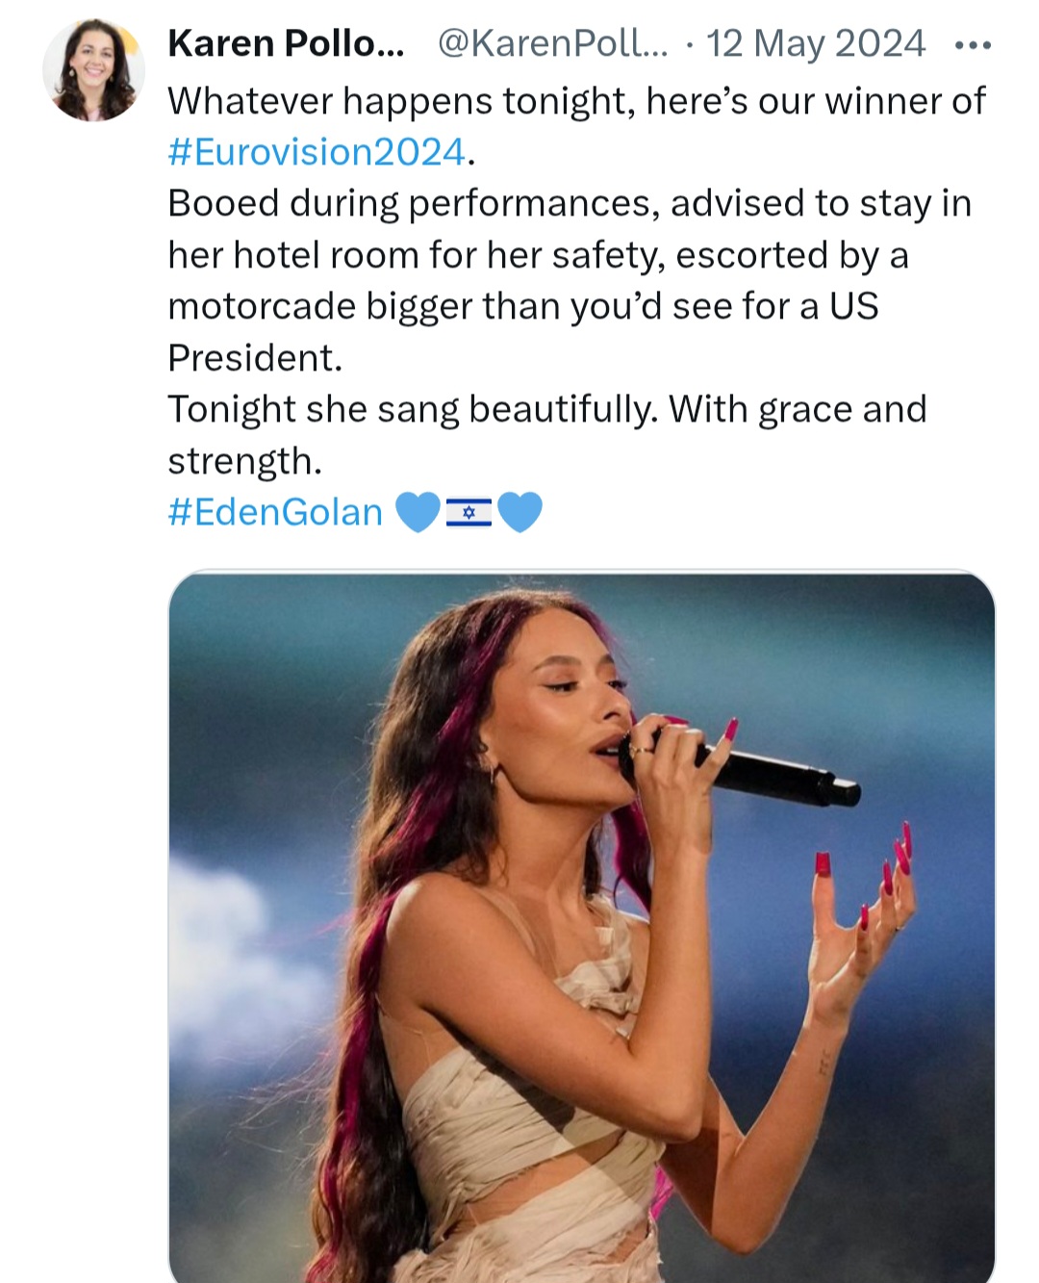Click the 'Tonight she sang beautifully' line
Image resolution: width=1039 pixels, height=1283 pixels.
(547, 410)
